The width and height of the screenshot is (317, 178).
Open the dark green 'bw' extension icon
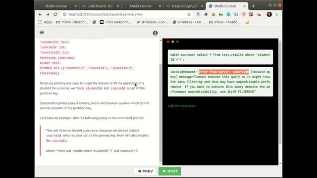click(221, 14)
